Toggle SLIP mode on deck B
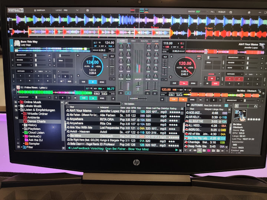This screenshot has height=200, width=267. click(x=199, y=59)
